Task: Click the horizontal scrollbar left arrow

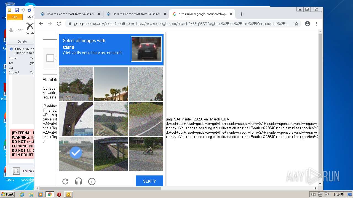Action: [x=38, y=188]
